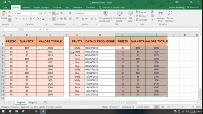This screenshot has height=114, width=203.
Task: Select the Page Layout view icon in the status bar
Action: tap(162, 107)
